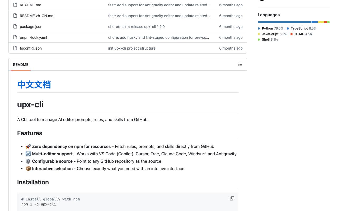The width and height of the screenshot is (338, 211).
Task: Click the 'Multi-editor support' bold text
Action: 52,154
